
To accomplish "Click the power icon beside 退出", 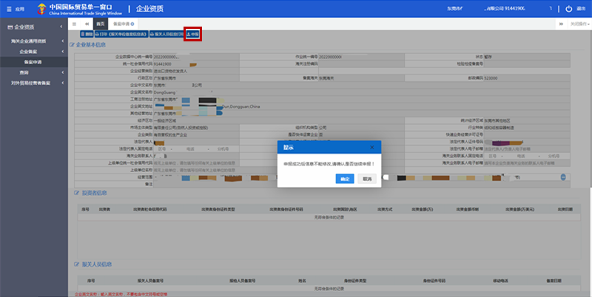I will tap(569, 9).
